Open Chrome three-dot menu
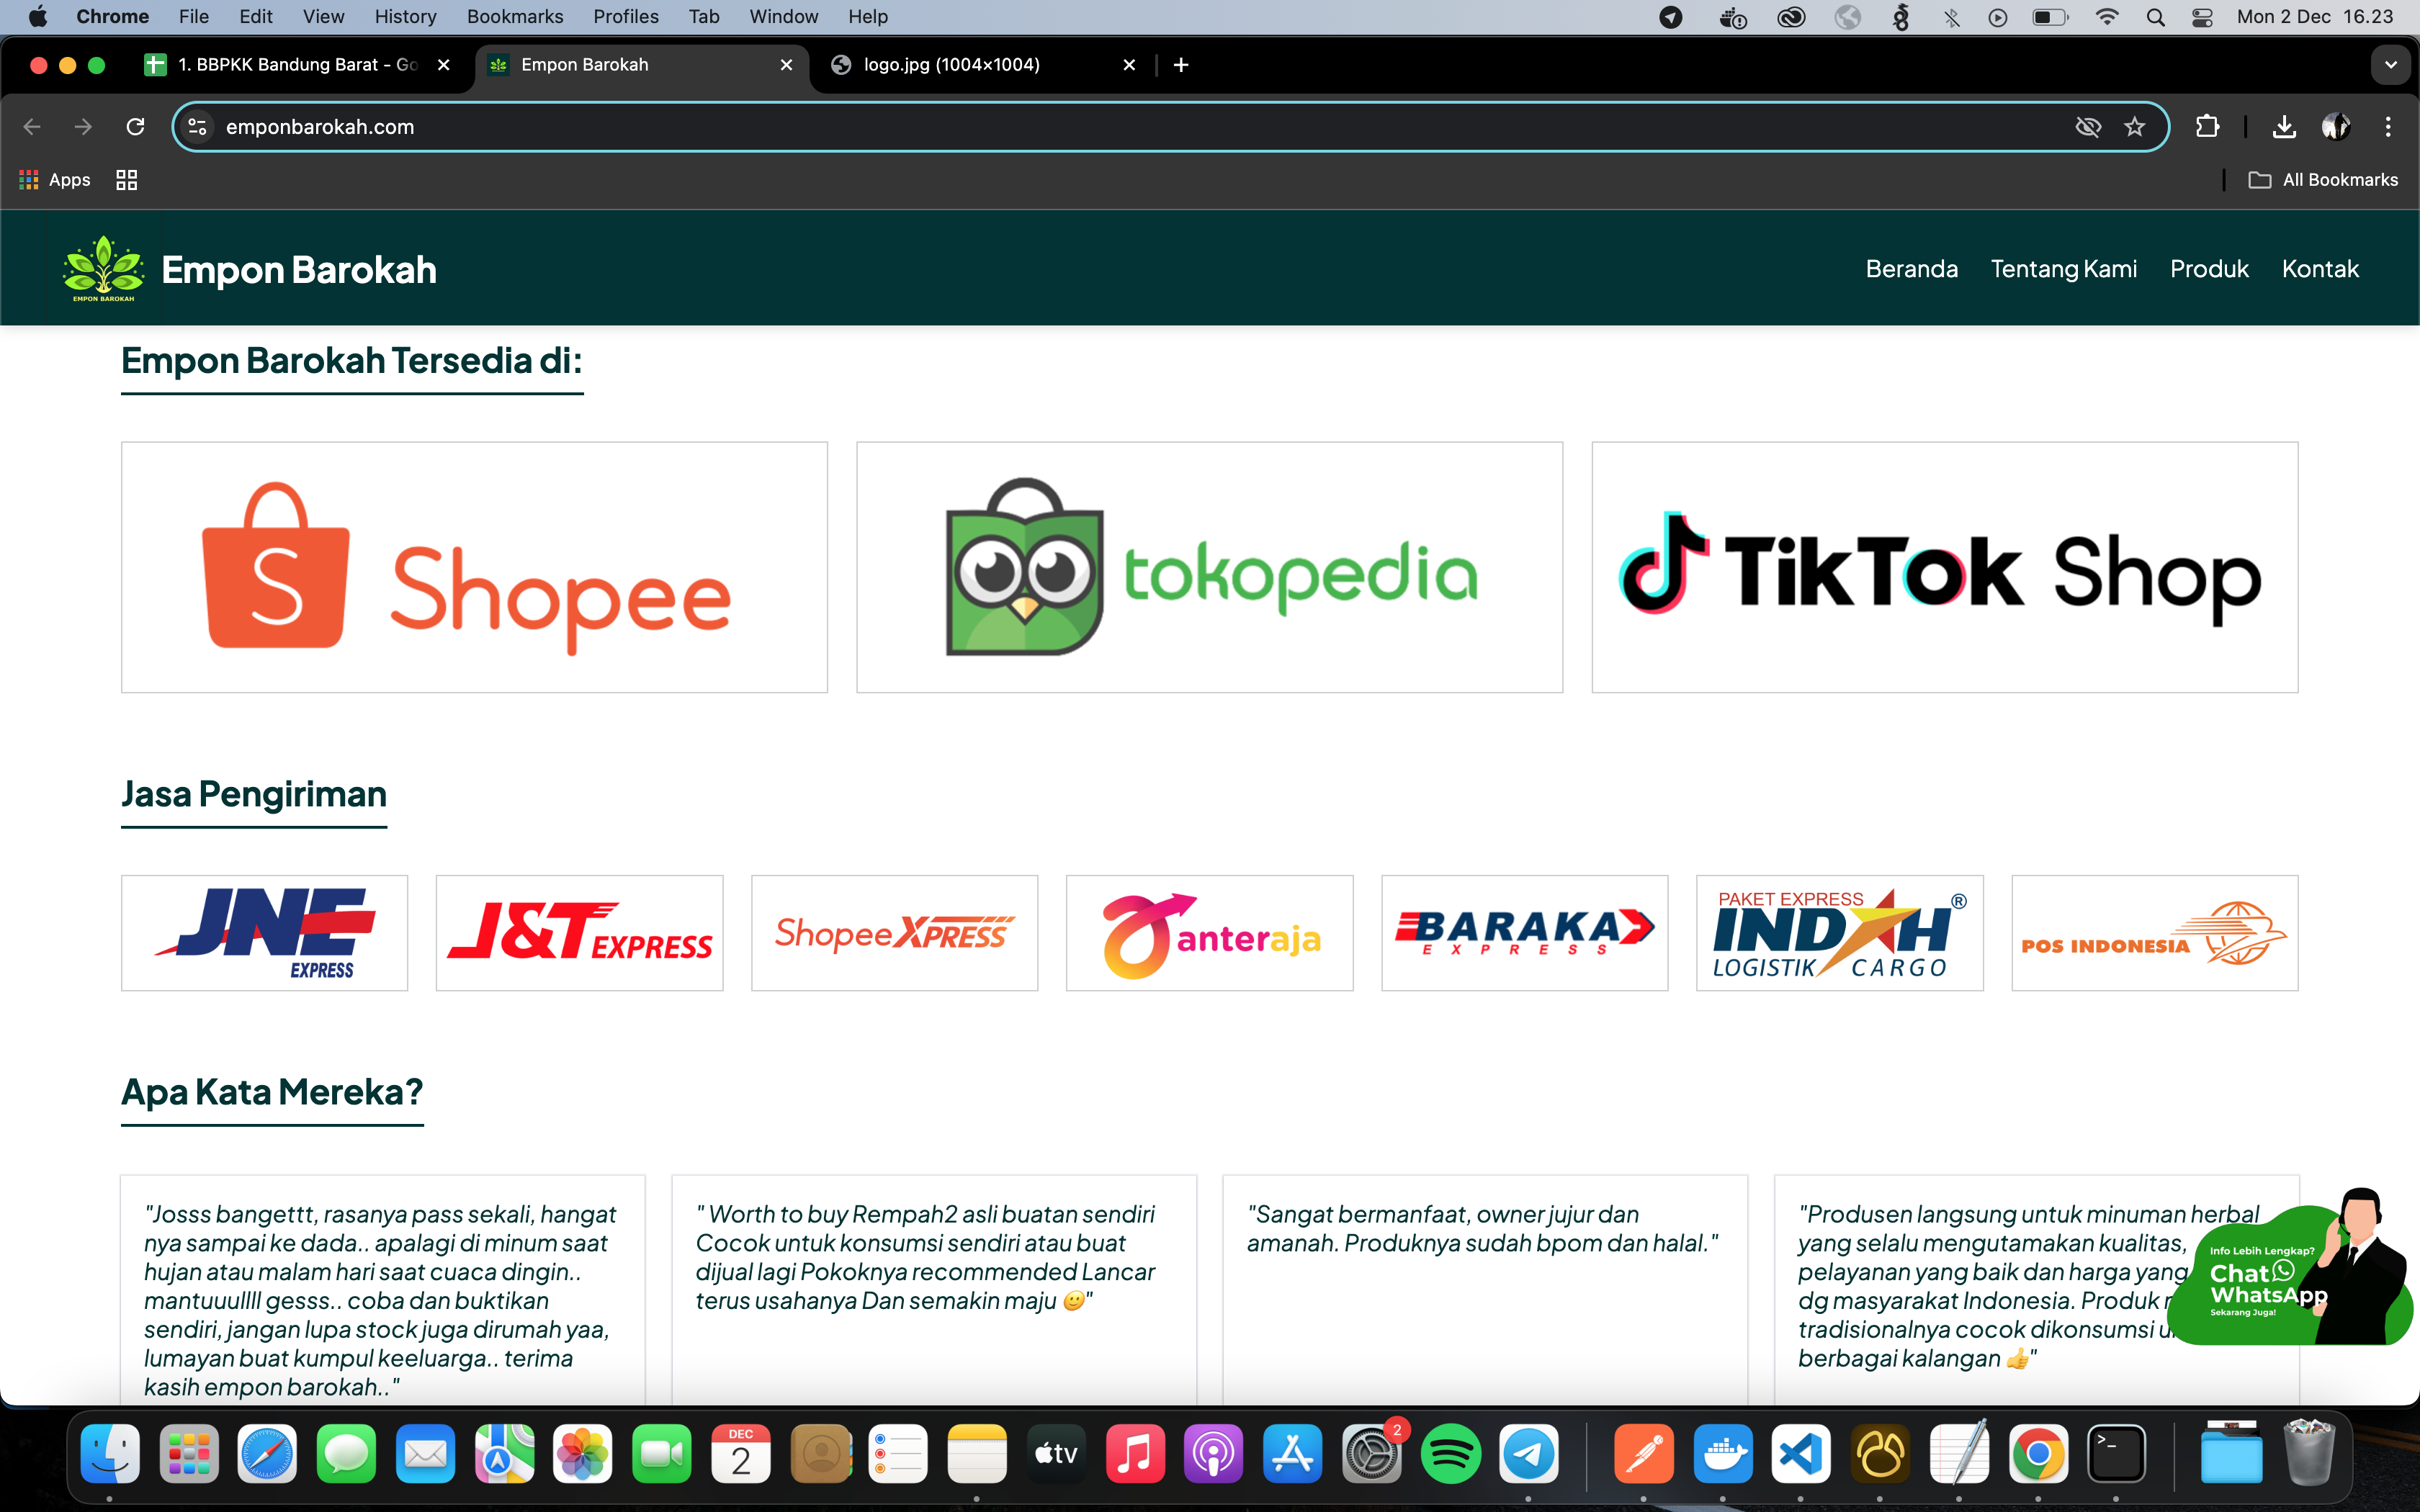2420x1512 pixels. coord(2388,127)
